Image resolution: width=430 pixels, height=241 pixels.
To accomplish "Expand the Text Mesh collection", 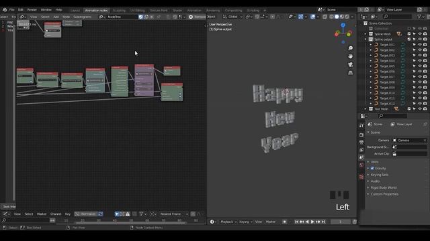I will tap(365, 108).
